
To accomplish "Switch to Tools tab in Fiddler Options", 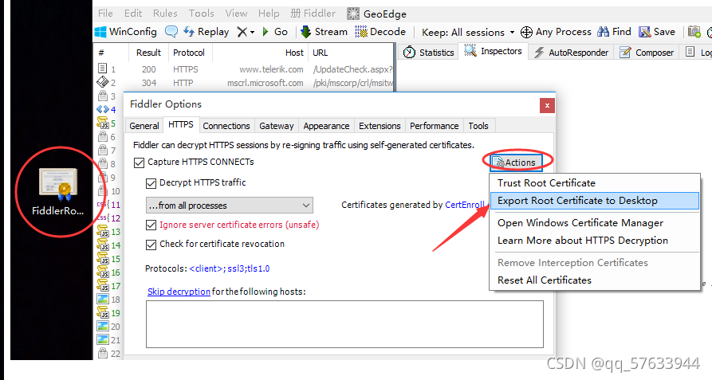I will 478,126.
